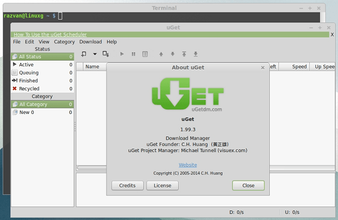Select the New 0 category row
This screenshot has width=338, height=220.
click(x=42, y=112)
